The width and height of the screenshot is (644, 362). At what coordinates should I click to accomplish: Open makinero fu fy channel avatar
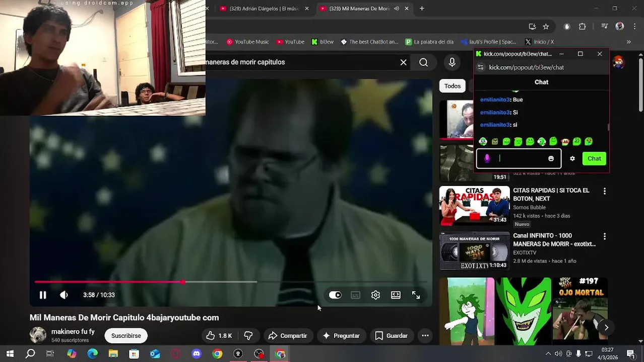[38, 335]
